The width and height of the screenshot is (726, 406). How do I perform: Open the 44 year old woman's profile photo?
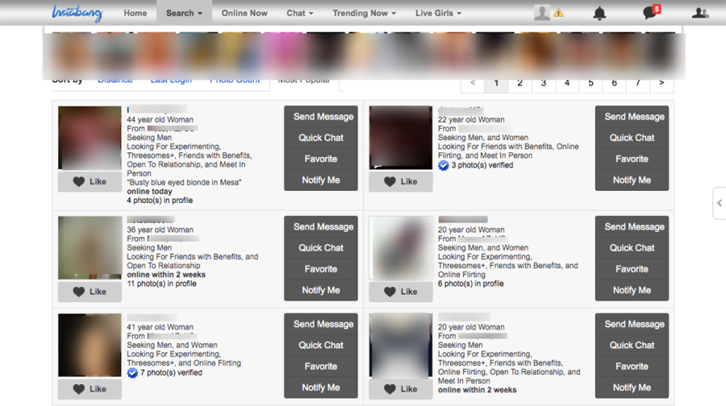point(90,138)
